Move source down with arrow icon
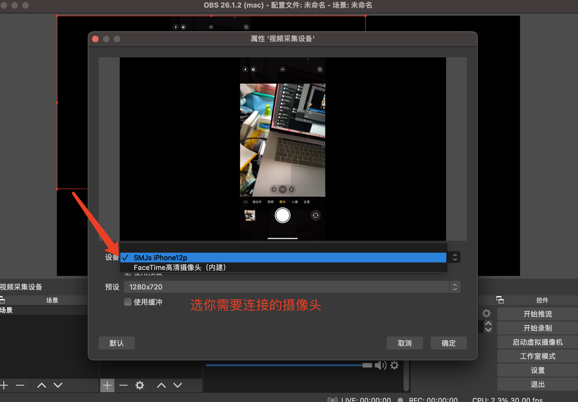Viewport: 578px width, 402px height. pyautogui.click(x=178, y=385)
